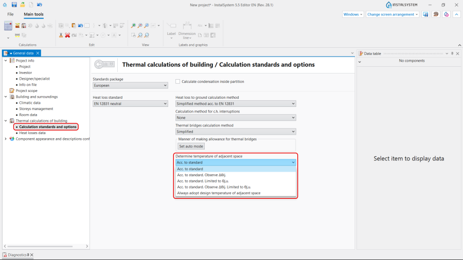
Task: Select Room data tree item
Action: point(28,115)
